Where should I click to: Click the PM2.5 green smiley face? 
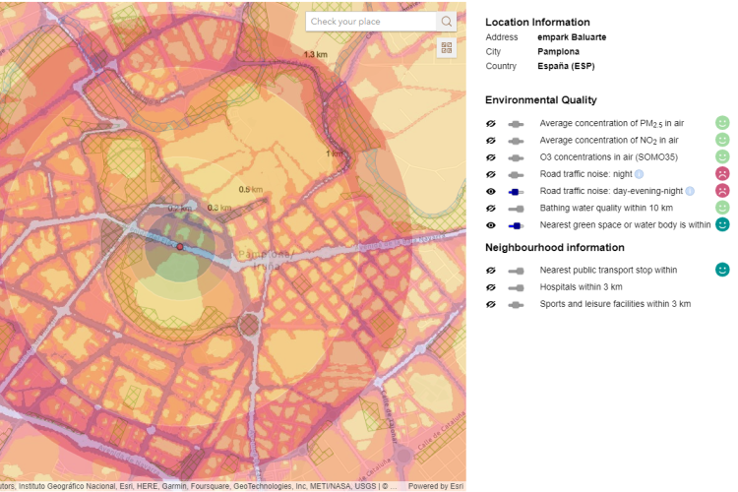[722, 123]
